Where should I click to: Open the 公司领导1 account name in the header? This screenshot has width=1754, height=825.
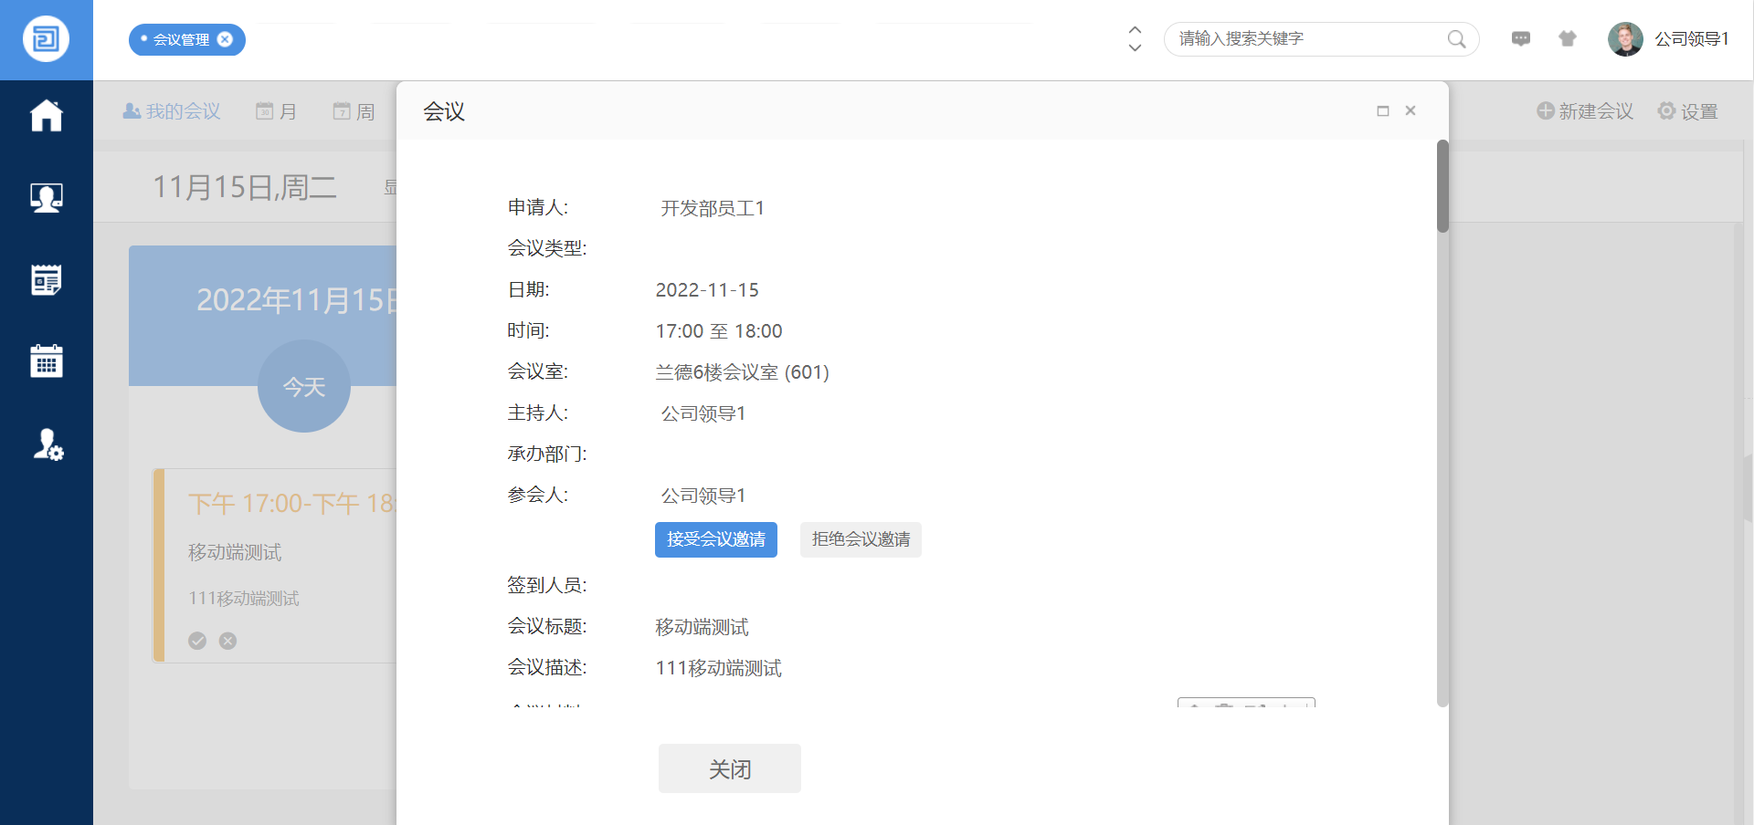pos(1692,39)
